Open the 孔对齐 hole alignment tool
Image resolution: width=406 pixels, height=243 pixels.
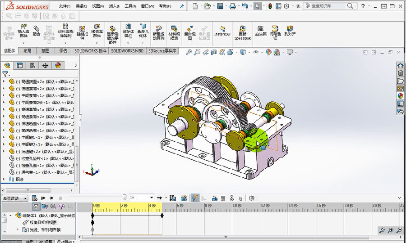pos(290,29)
